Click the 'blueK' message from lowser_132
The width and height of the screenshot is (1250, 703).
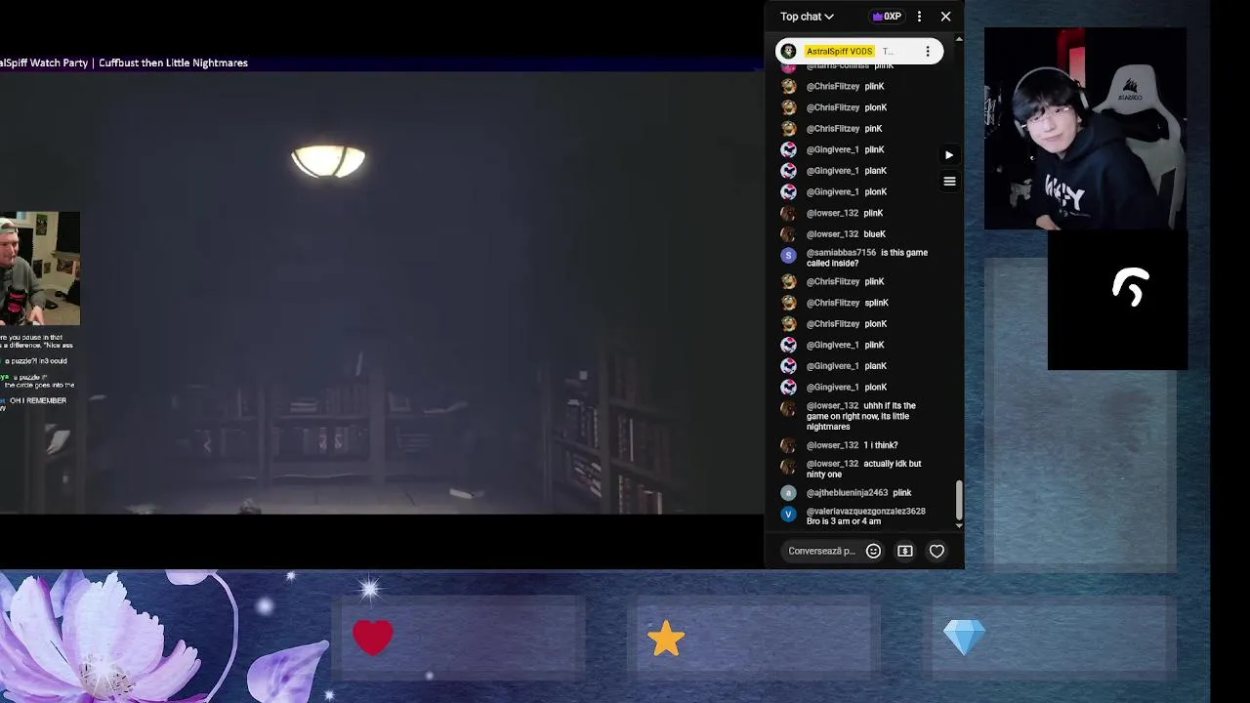pyautogui.click(x=875, y=234)
